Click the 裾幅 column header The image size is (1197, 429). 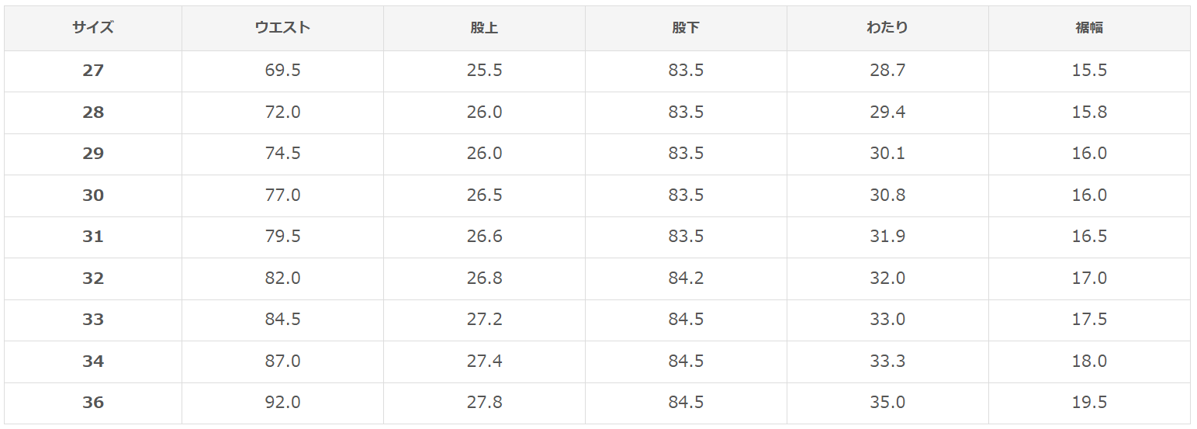click(x=1089, y=28)
